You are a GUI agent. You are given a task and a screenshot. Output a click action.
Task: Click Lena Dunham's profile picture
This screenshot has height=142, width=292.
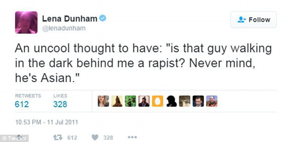(26, 22)
